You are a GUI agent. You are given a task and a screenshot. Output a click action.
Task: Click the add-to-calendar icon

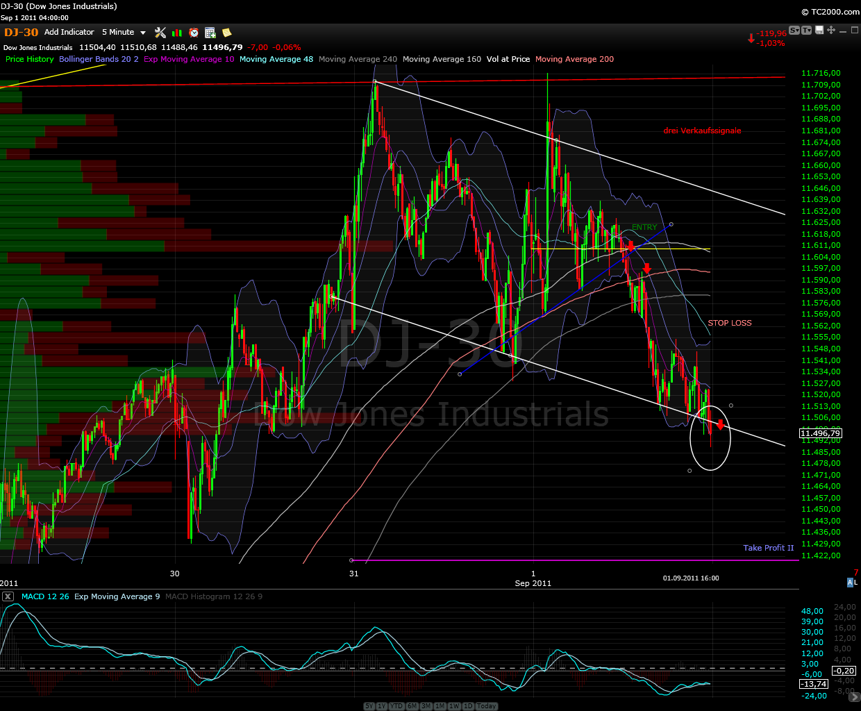[210, 33]
